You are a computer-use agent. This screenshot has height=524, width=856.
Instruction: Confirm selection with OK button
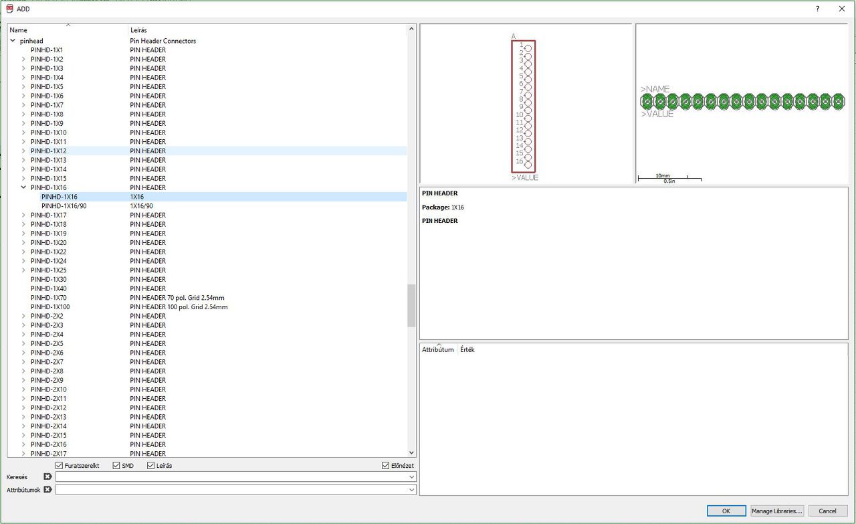(x=726, y=511)
